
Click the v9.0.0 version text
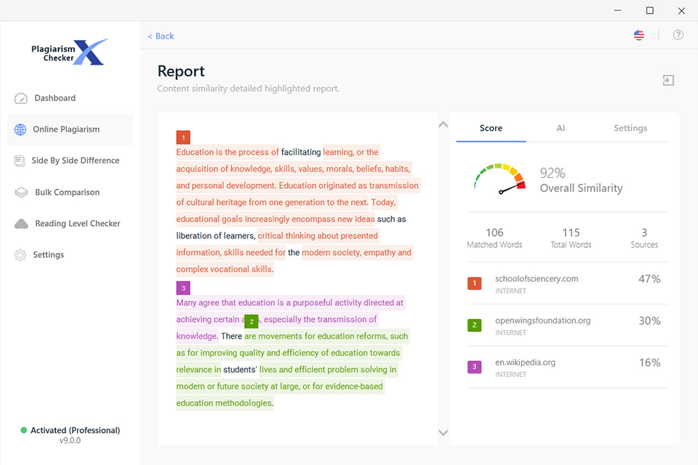click(70, 440)
